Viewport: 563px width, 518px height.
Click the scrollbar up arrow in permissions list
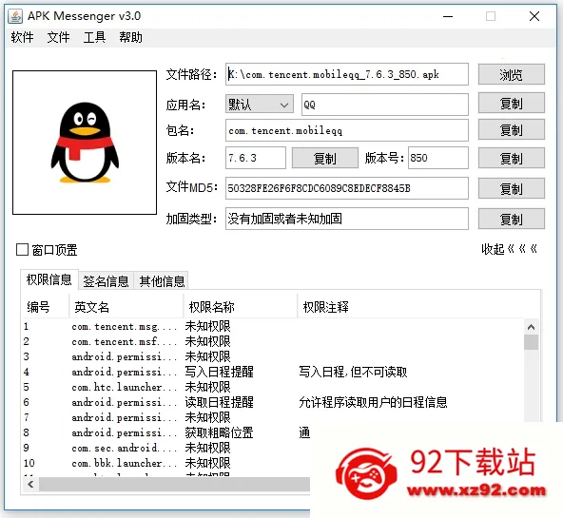tap(531, 327)
